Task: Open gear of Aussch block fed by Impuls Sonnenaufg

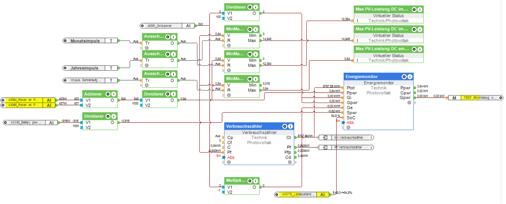Action: point(168,74)
